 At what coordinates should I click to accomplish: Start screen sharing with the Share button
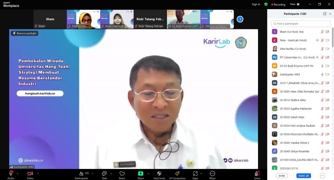click(x=141, y=174)
